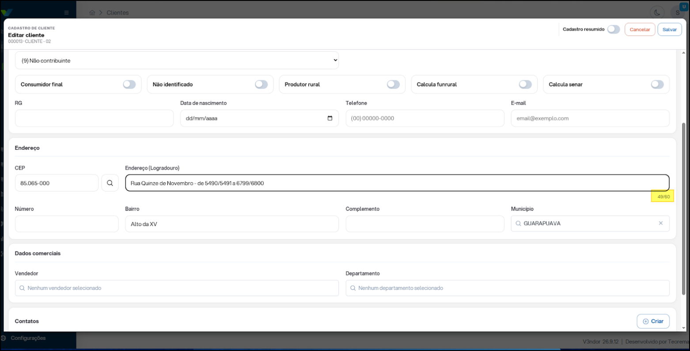Image resolution: width=690 pixels, height=351 pixels.
Task: Toggle dark mode moon icon
Action: click(657, 13)
